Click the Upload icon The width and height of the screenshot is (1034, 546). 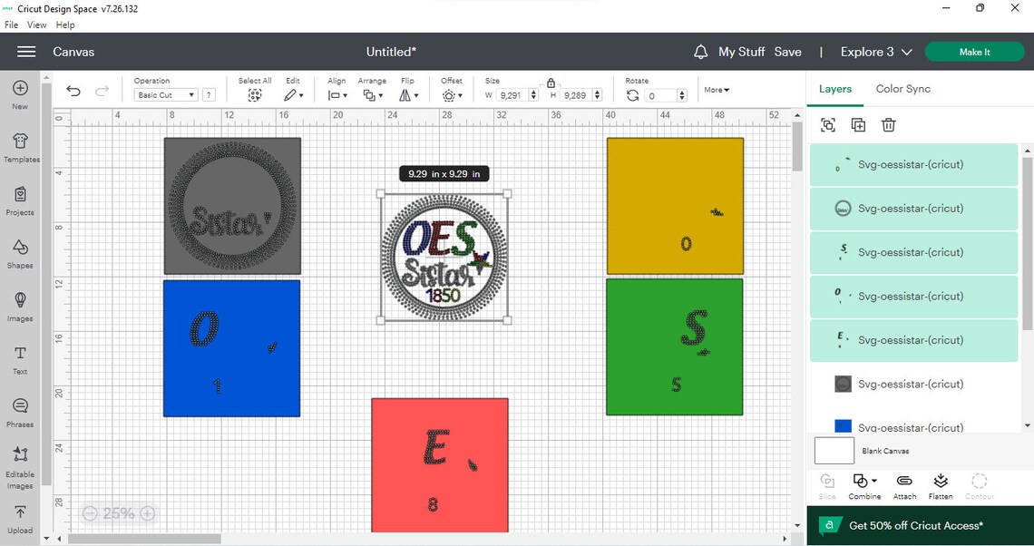click(x=21, y=519)
